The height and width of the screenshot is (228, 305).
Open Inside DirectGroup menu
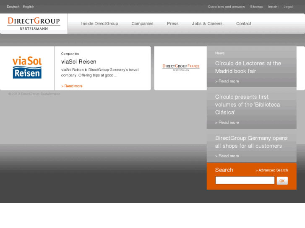click(99, 24)
